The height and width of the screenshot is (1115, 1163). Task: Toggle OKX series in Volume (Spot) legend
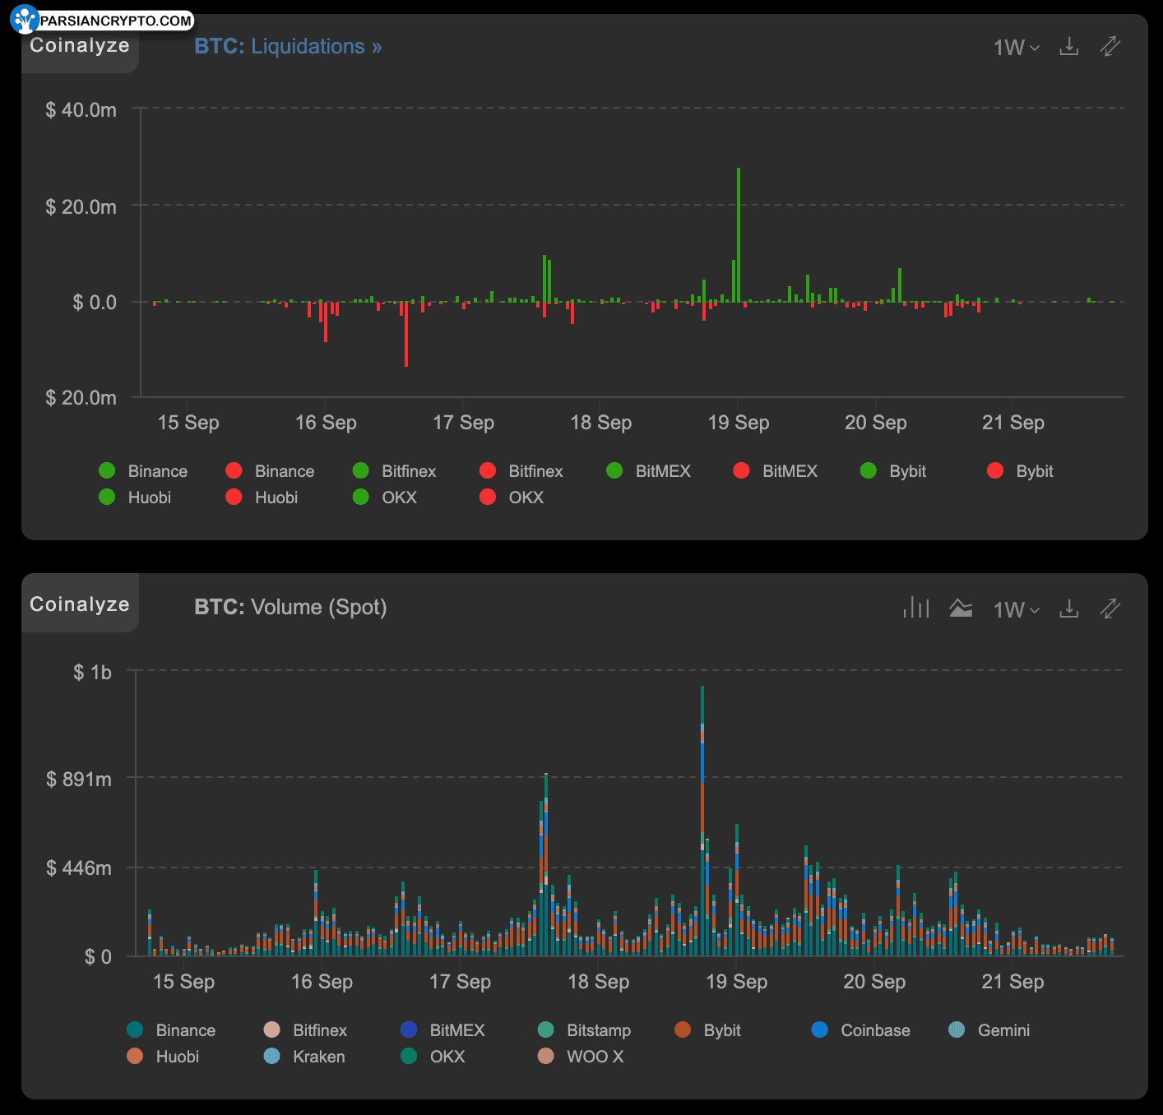(433, 1057)
